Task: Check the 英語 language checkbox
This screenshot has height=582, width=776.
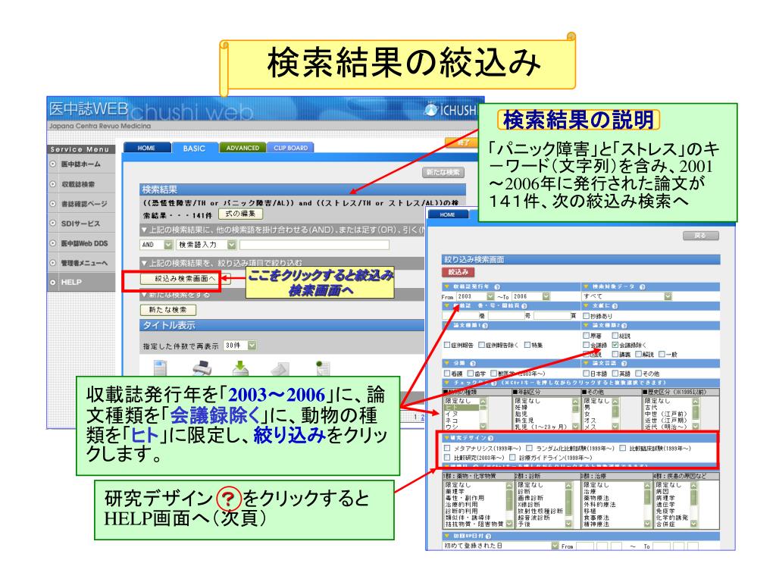Action: 615,374
